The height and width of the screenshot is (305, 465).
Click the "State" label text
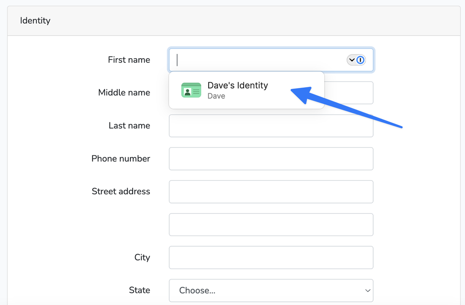pyautogui.click(x=139, y=290)
